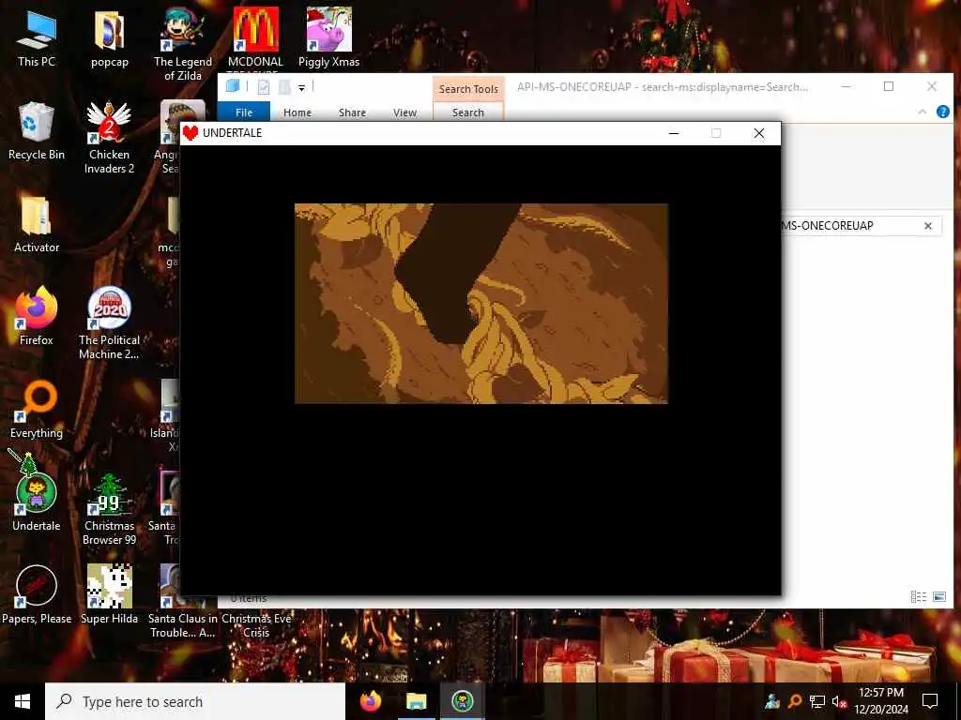The width and height of the screenshot is (961, 720).
Task: Switch to Share tab in File Explorer
Action: click(353, 112)
